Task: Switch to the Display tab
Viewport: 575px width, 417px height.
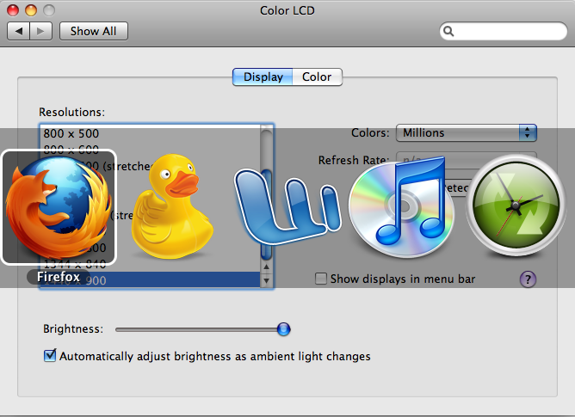Action: click(x=263, y=77)
